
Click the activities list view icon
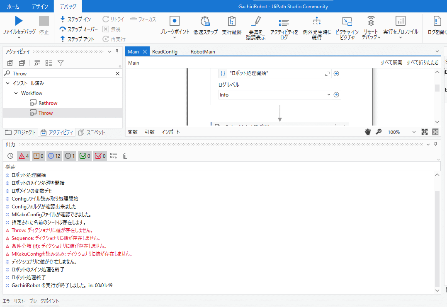[49, 63]
